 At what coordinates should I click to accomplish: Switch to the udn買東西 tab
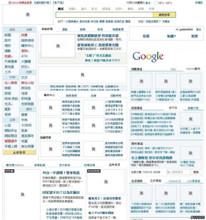tap(193, 181)
